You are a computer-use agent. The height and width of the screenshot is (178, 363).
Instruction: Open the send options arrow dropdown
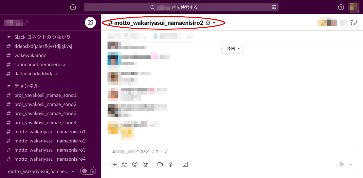click(351, 164)
